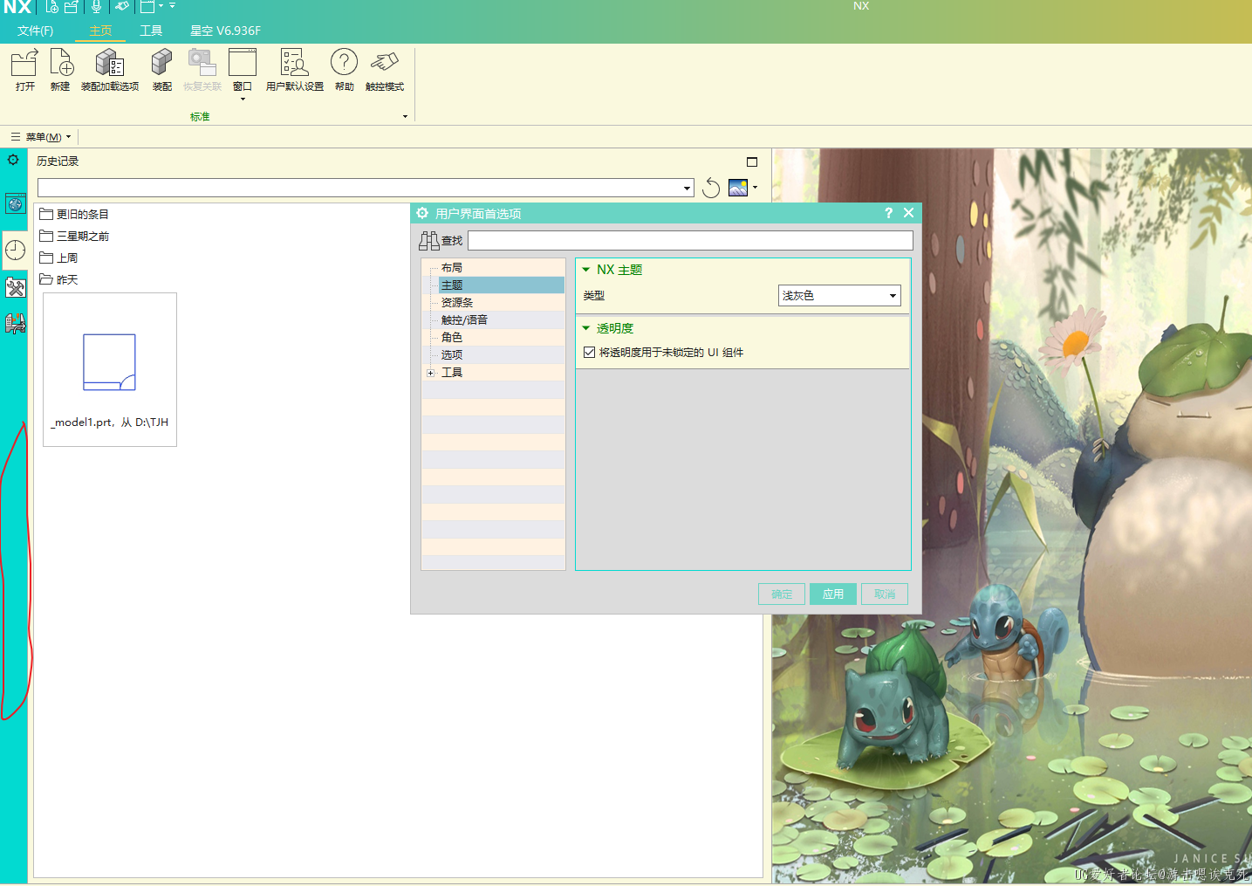This screenshot has width=1252, height=886.
Task: Click the quick-access new file icon
Action: pyautogui.click(x=52, y=7)
